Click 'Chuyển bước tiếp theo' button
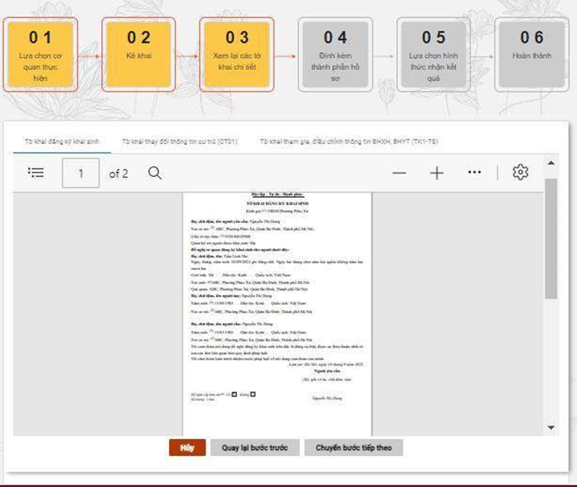577x487 pixels. coord(353,448)
